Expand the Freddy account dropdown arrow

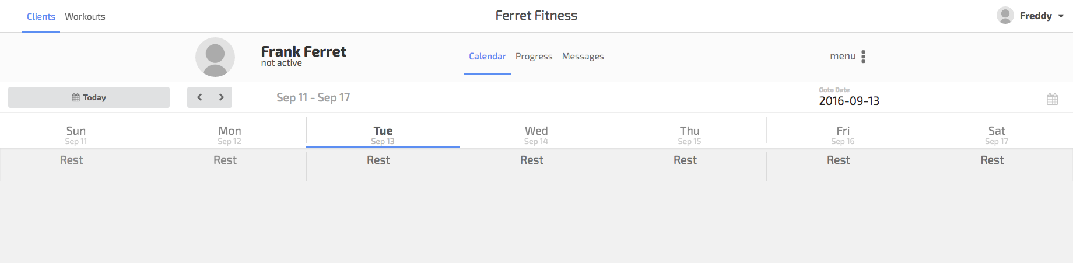pyautogui.click(x=1061, y=16)
